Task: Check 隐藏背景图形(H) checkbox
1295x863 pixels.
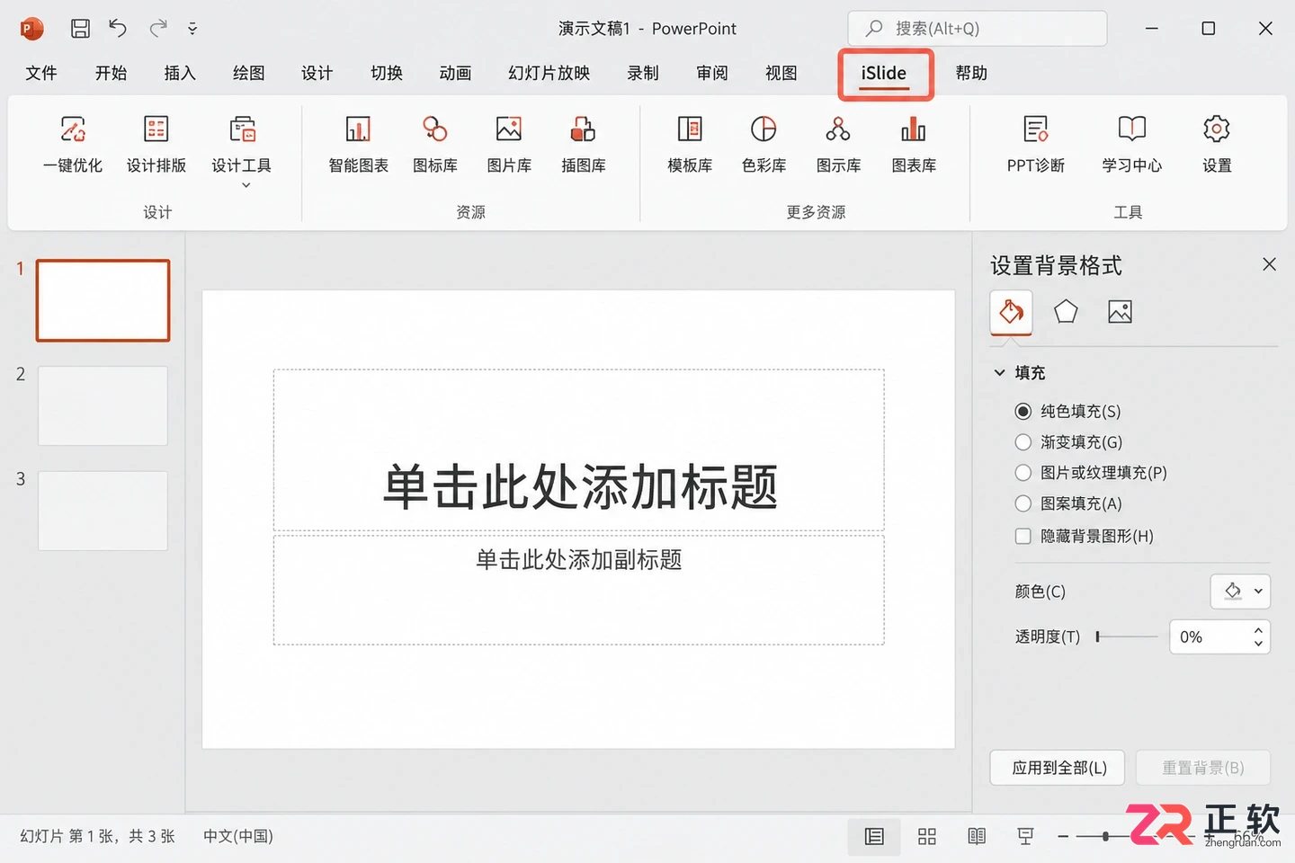Action: 1023,536
